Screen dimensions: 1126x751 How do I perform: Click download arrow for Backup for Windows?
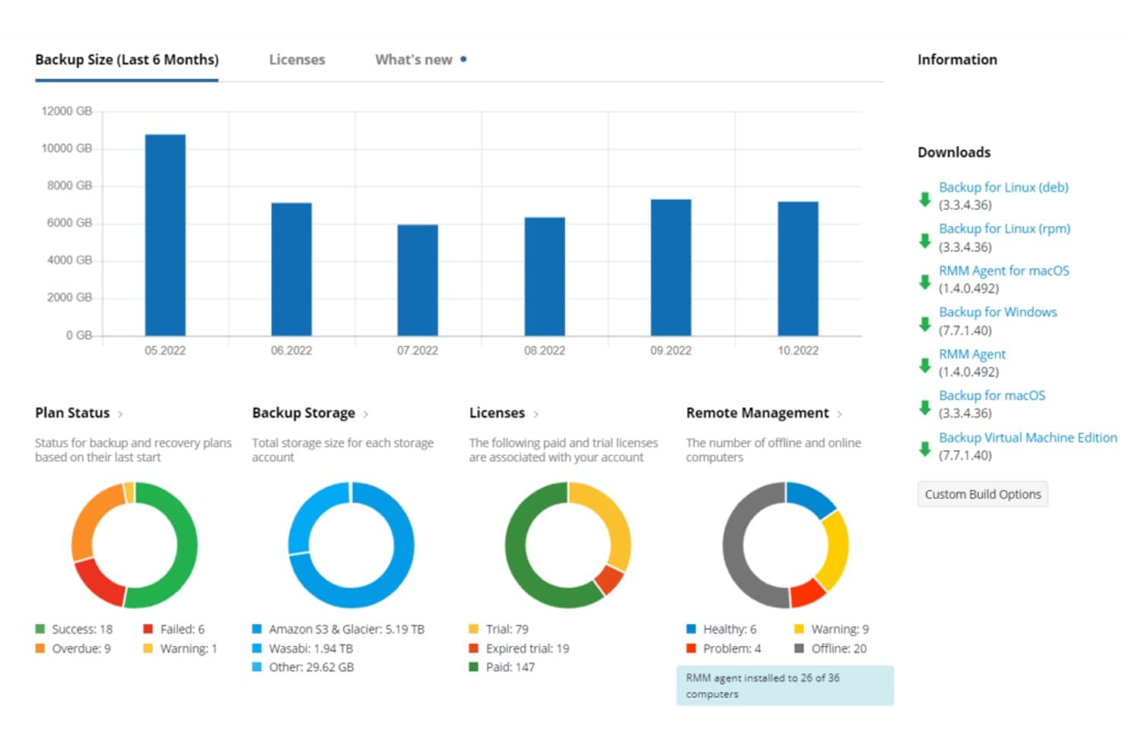pyautogui.click(x=925, y=324)
